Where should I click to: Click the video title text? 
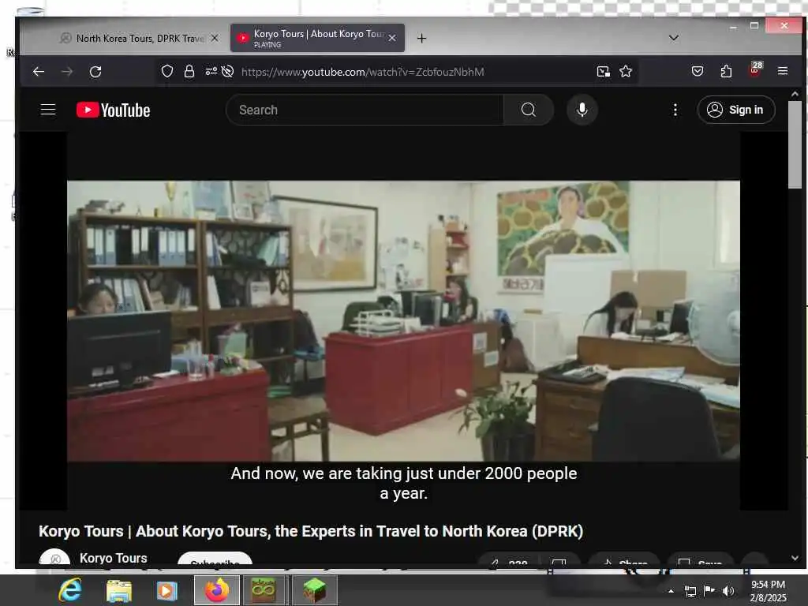coord(311,531)
